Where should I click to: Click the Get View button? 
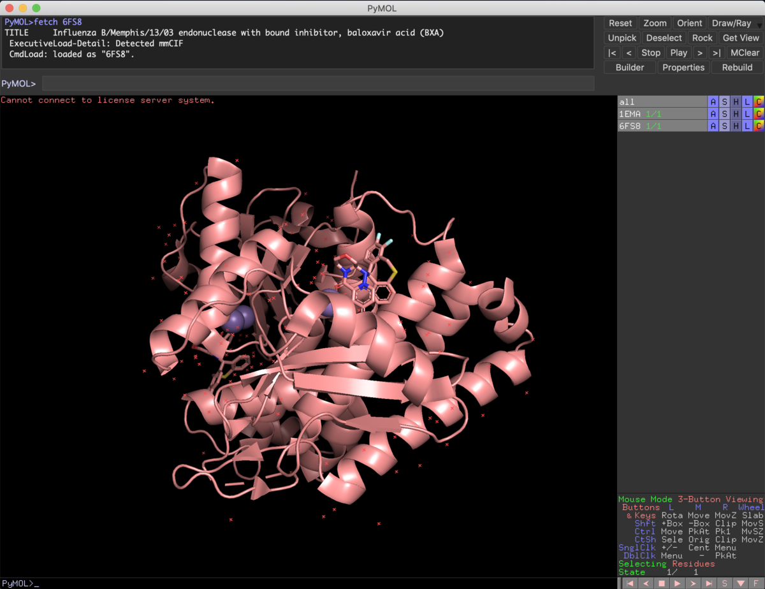point(741,38)
